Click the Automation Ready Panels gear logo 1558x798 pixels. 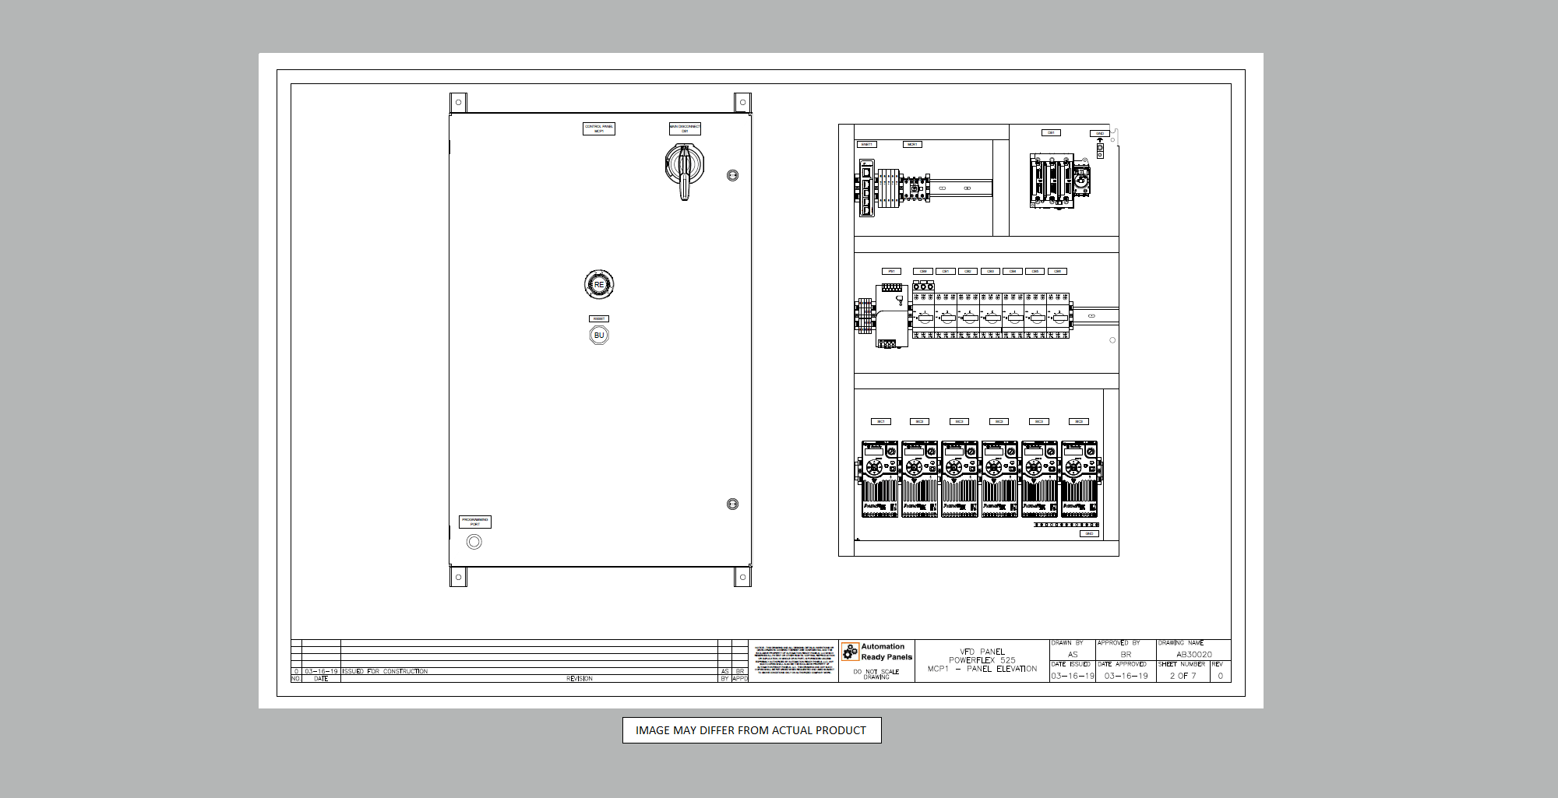click(850, 652)
